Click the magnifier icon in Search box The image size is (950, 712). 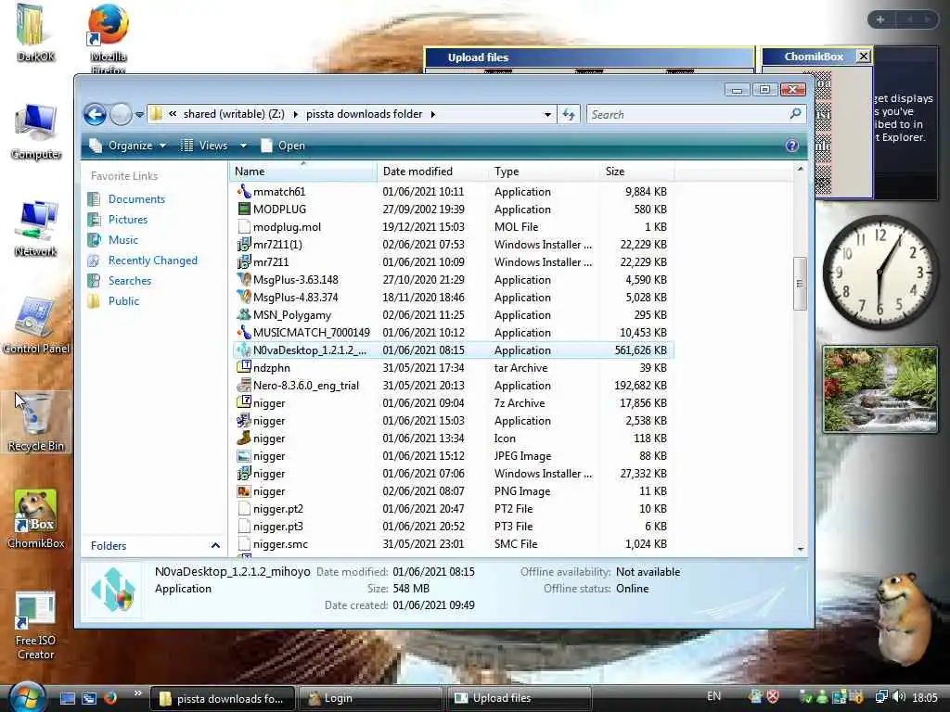(x=795, y=113)
